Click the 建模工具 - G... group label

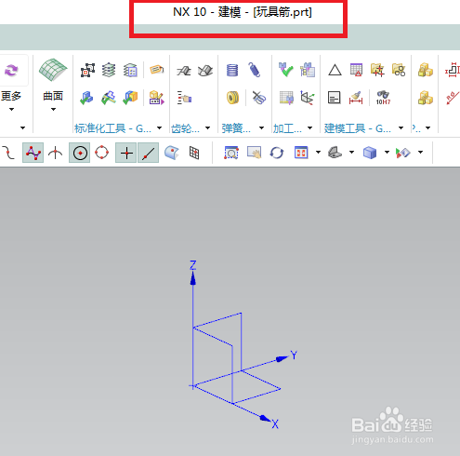[358, 128]
